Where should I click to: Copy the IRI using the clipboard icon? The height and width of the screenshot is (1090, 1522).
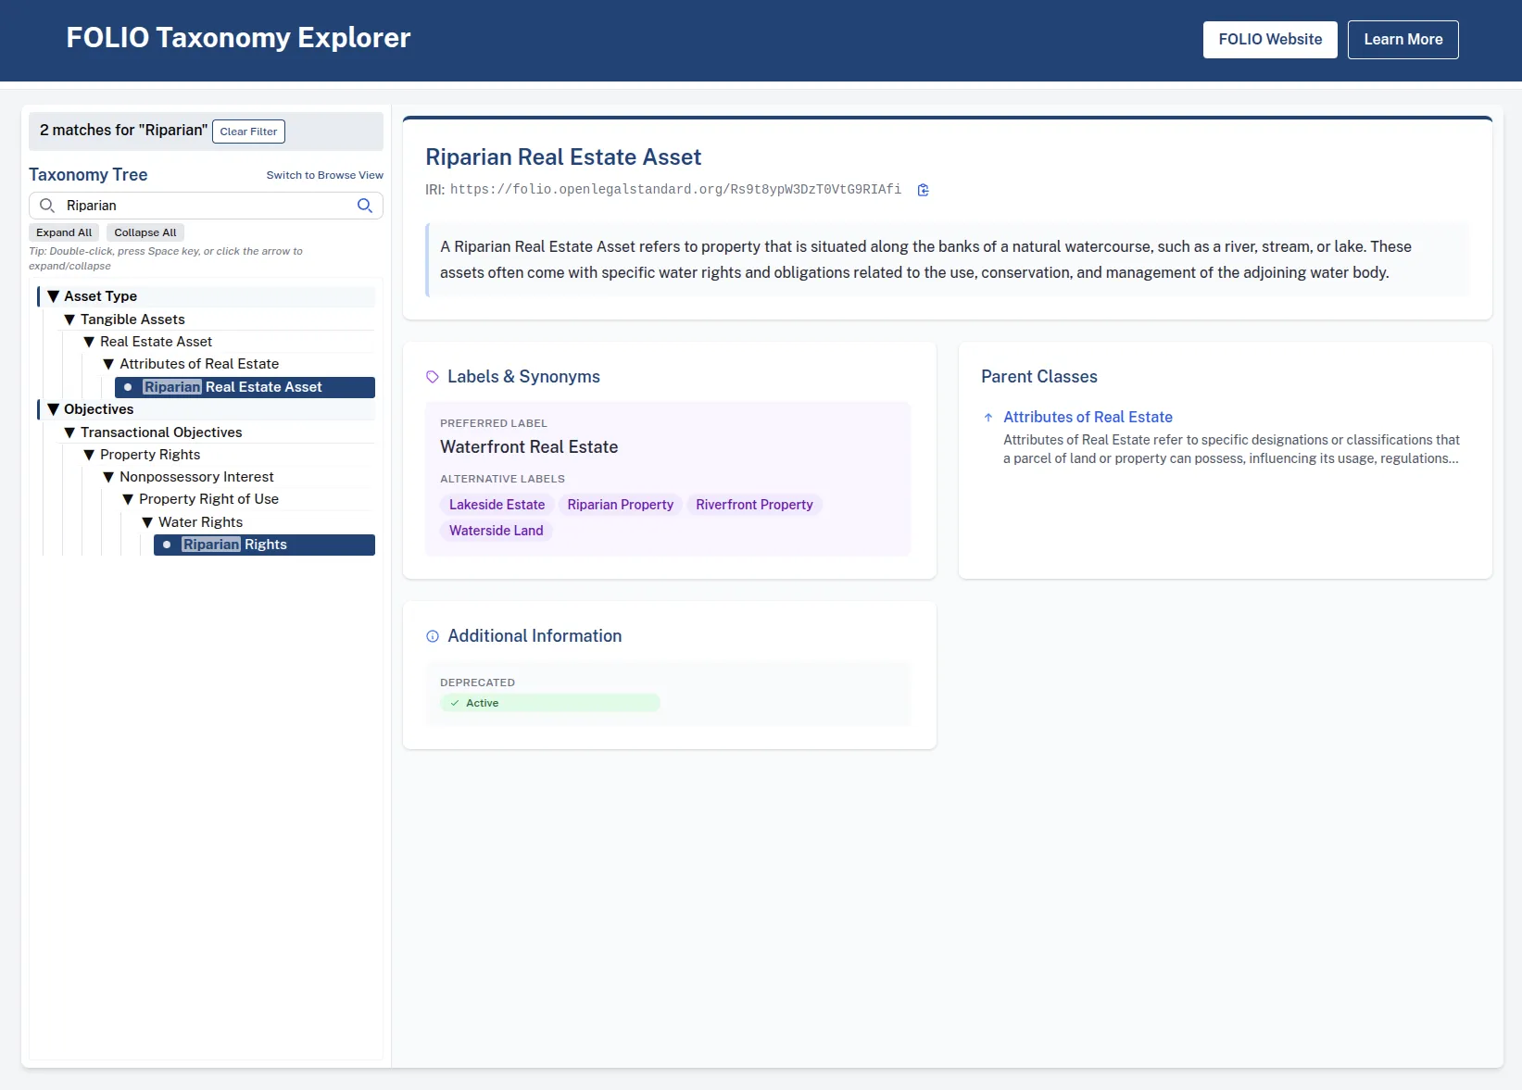(x=923, y=190)
